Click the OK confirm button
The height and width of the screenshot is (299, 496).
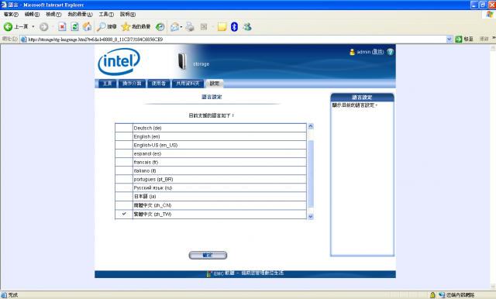tap(208, 255)
